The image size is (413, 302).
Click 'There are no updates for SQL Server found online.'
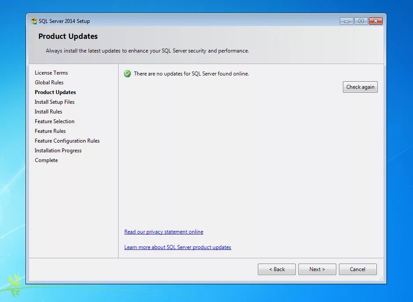pyautogui.click(x=191, y=74)
